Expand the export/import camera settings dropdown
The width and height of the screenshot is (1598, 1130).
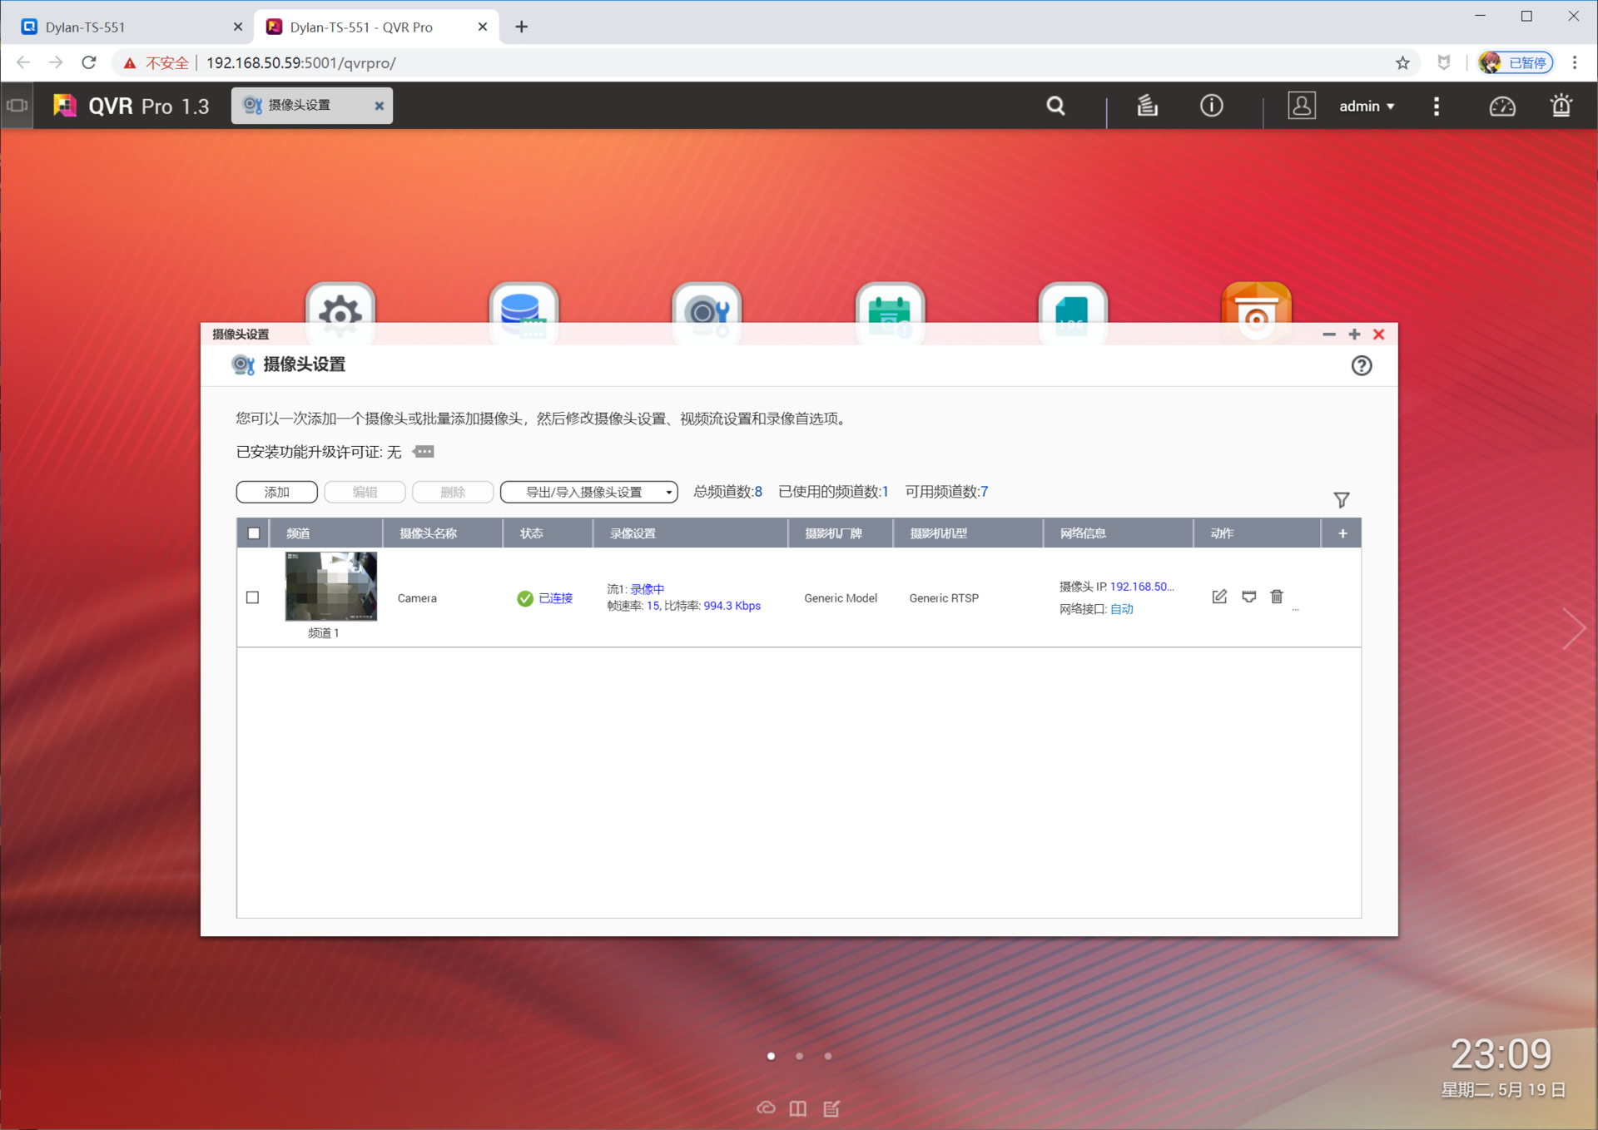coord(589,492)
